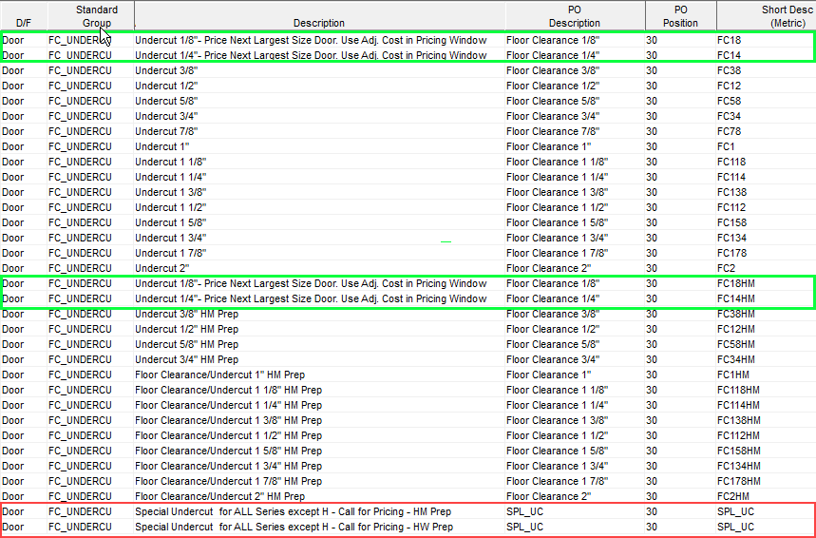Select the FC38HM short description cell
The image size is (816, 538).
click(x=765, y=314)
